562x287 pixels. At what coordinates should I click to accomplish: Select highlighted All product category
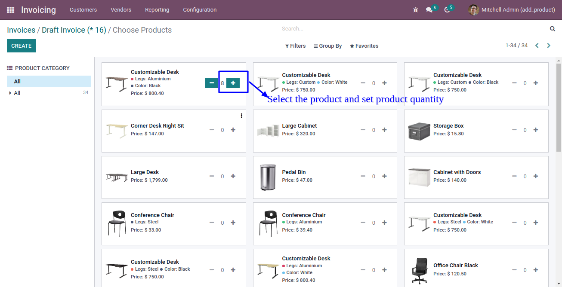coord(49,81)
